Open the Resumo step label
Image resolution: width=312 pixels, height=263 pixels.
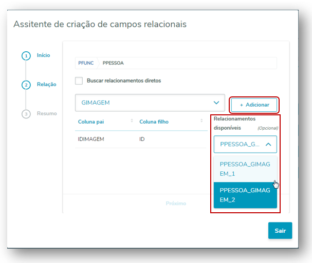click(47, 113)
